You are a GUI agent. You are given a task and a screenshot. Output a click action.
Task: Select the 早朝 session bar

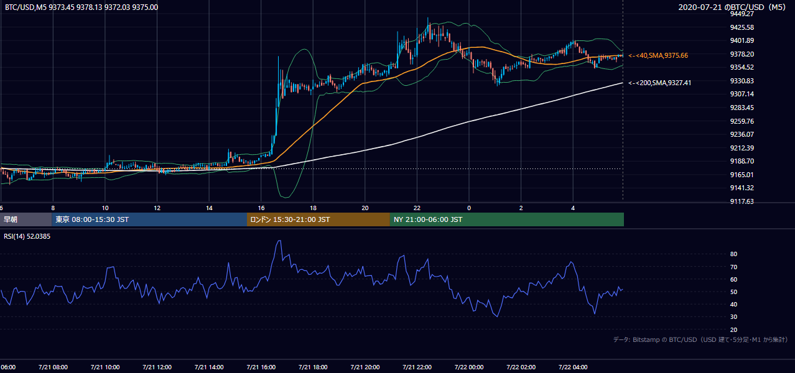click(26, 219)
